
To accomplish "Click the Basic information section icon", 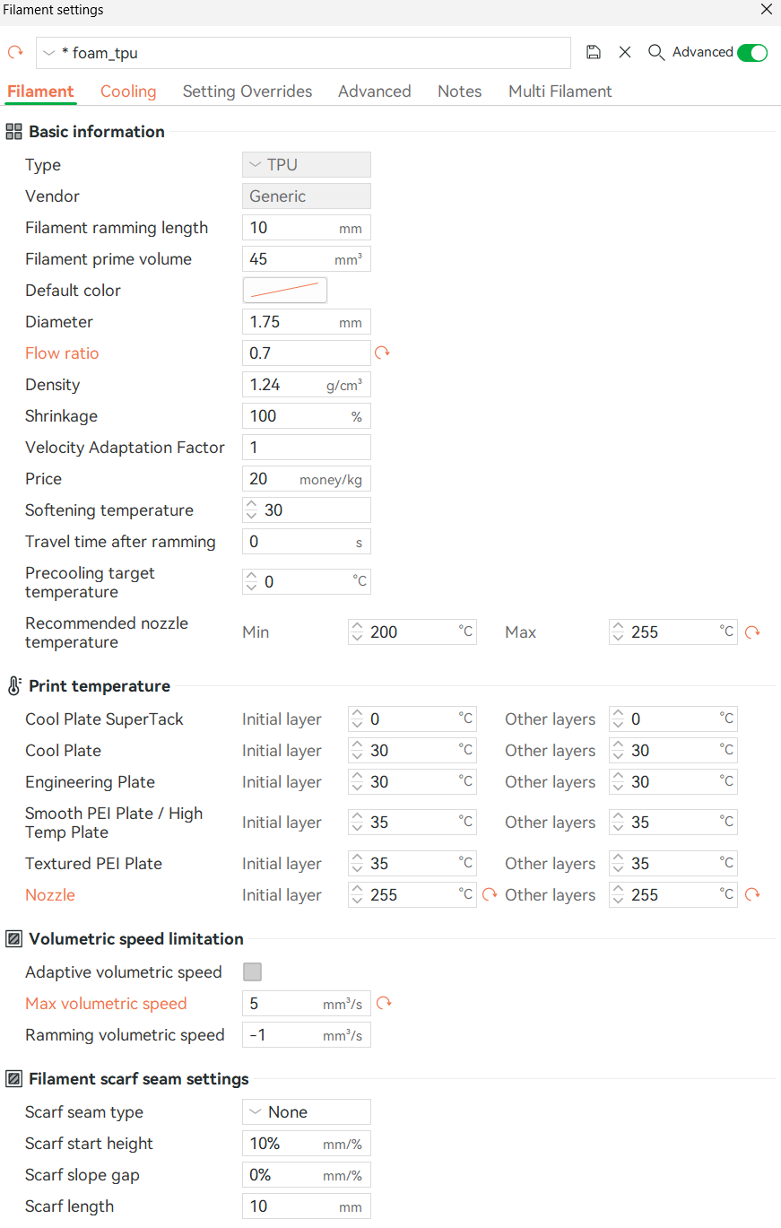I will pyautogui.click(x=13, y=131).
